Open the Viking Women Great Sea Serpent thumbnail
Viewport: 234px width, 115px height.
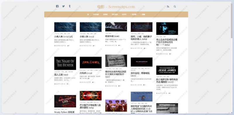[116, 61]
